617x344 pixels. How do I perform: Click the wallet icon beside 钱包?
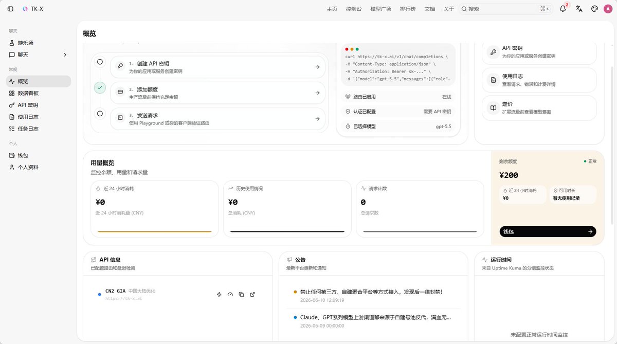pyautogui.click(x=12, y=155)
